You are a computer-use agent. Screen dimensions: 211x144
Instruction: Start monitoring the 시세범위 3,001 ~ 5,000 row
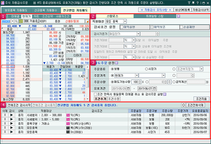pos(11,119)
